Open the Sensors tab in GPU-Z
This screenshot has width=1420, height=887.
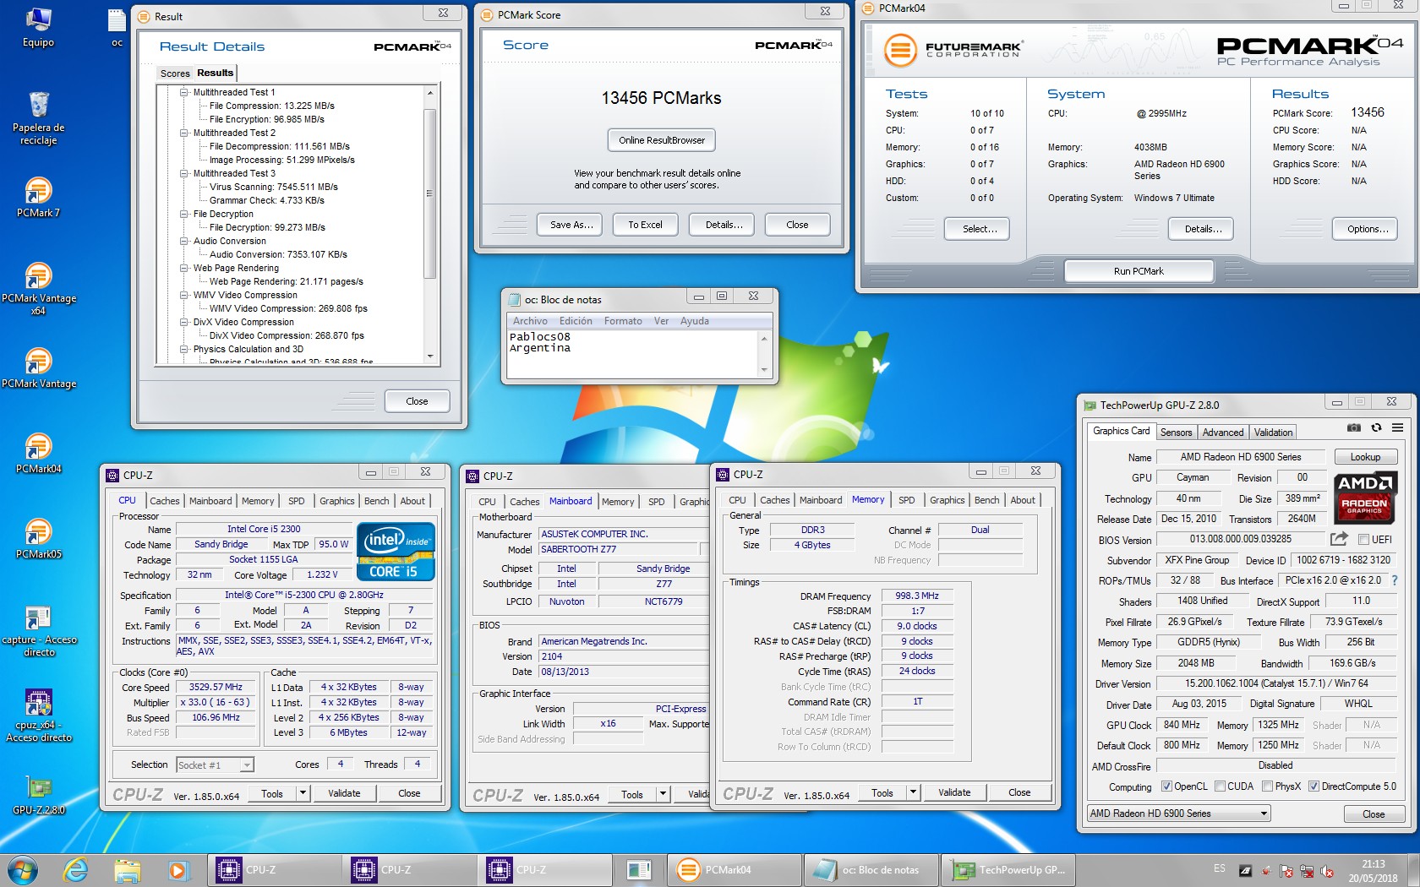coord(1176,433)
